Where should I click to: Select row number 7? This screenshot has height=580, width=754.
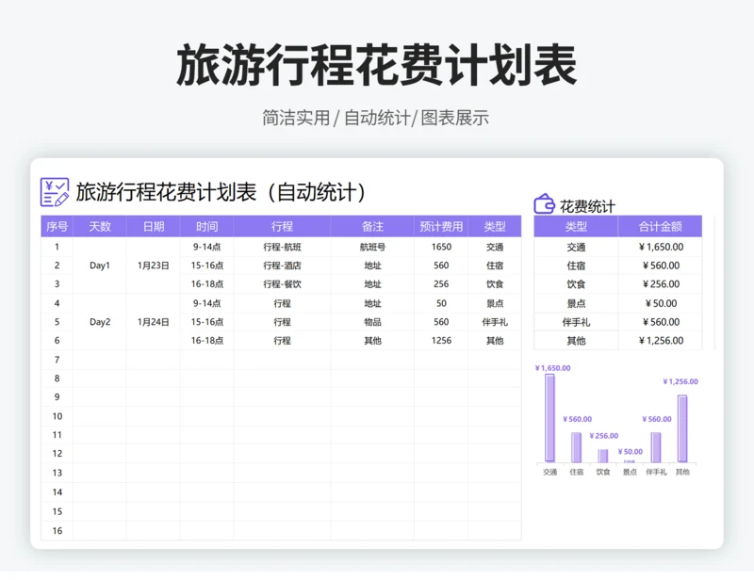(x=57, y=360)
